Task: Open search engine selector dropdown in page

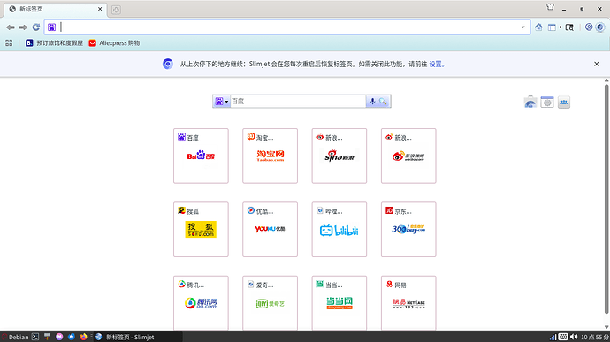Action: click(222, 101)
